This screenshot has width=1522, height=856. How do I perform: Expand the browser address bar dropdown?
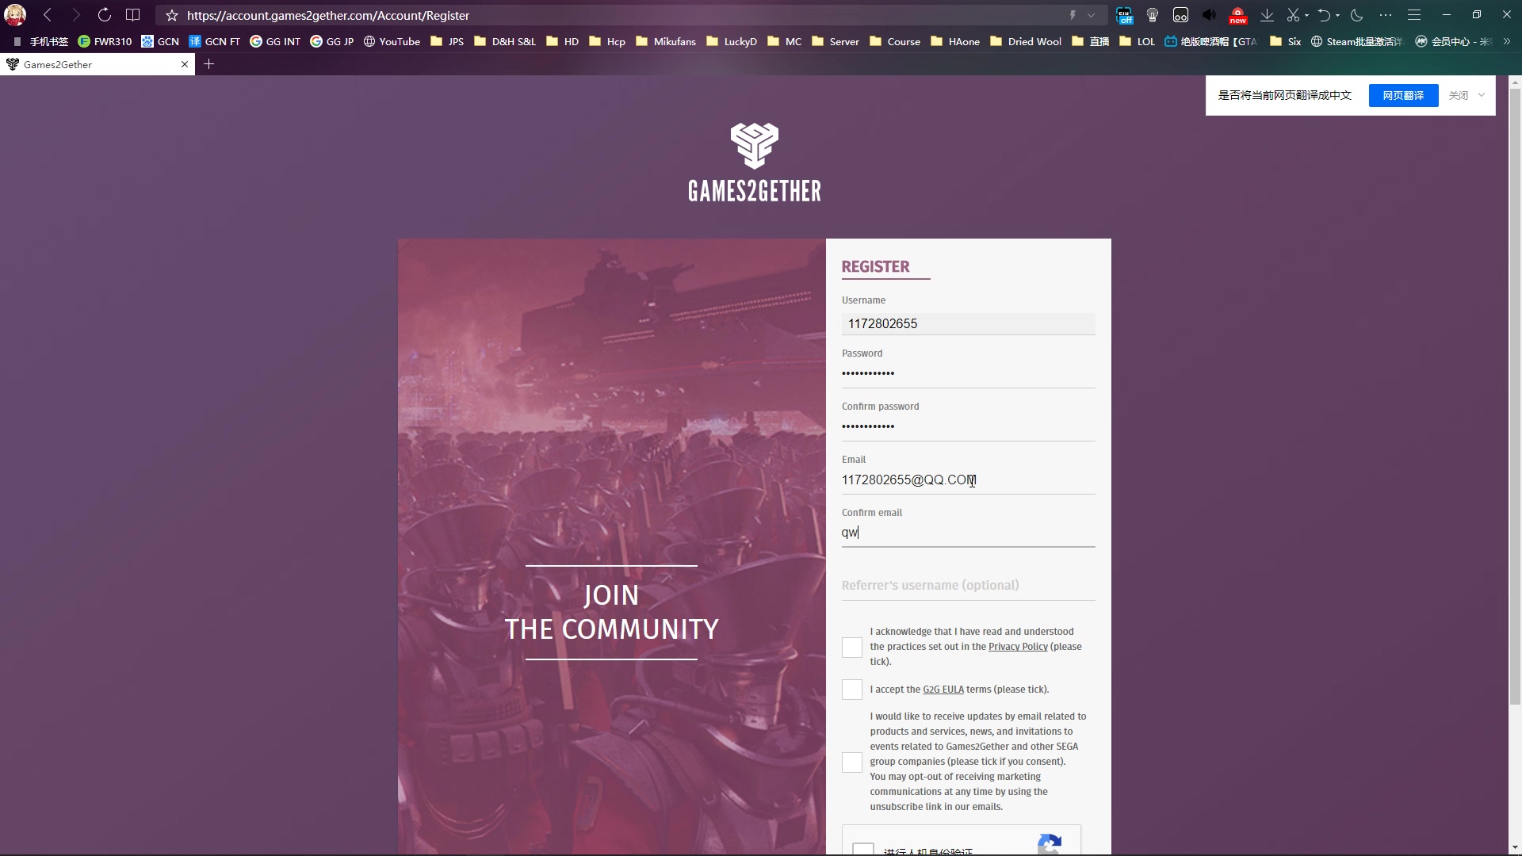coord(1092,14)
